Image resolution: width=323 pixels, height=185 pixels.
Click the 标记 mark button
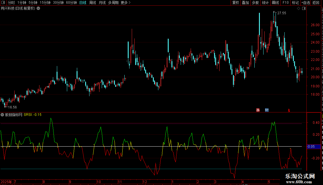[x=295, y=3]
